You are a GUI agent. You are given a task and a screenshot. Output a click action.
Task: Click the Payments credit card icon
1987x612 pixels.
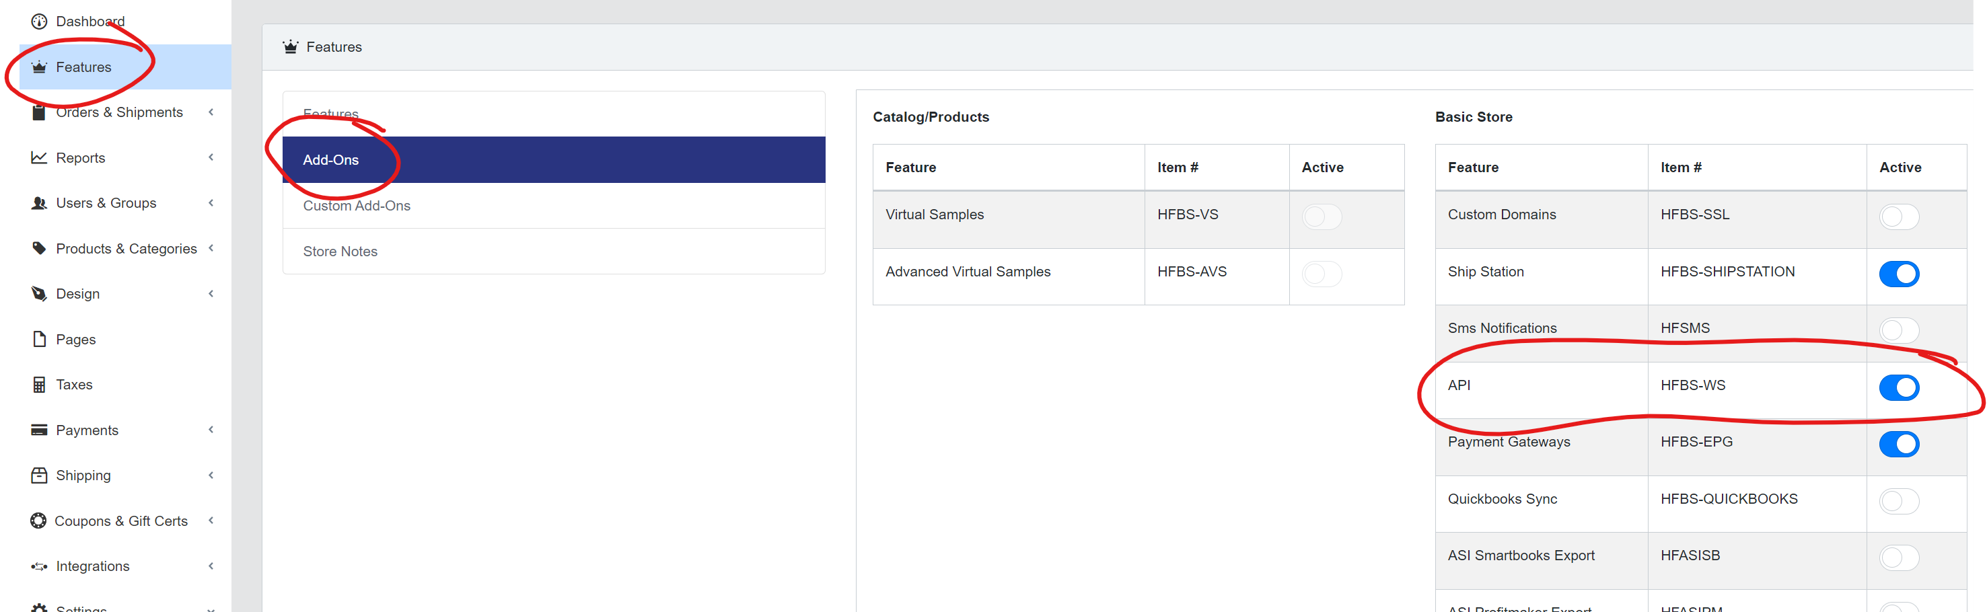38,430
